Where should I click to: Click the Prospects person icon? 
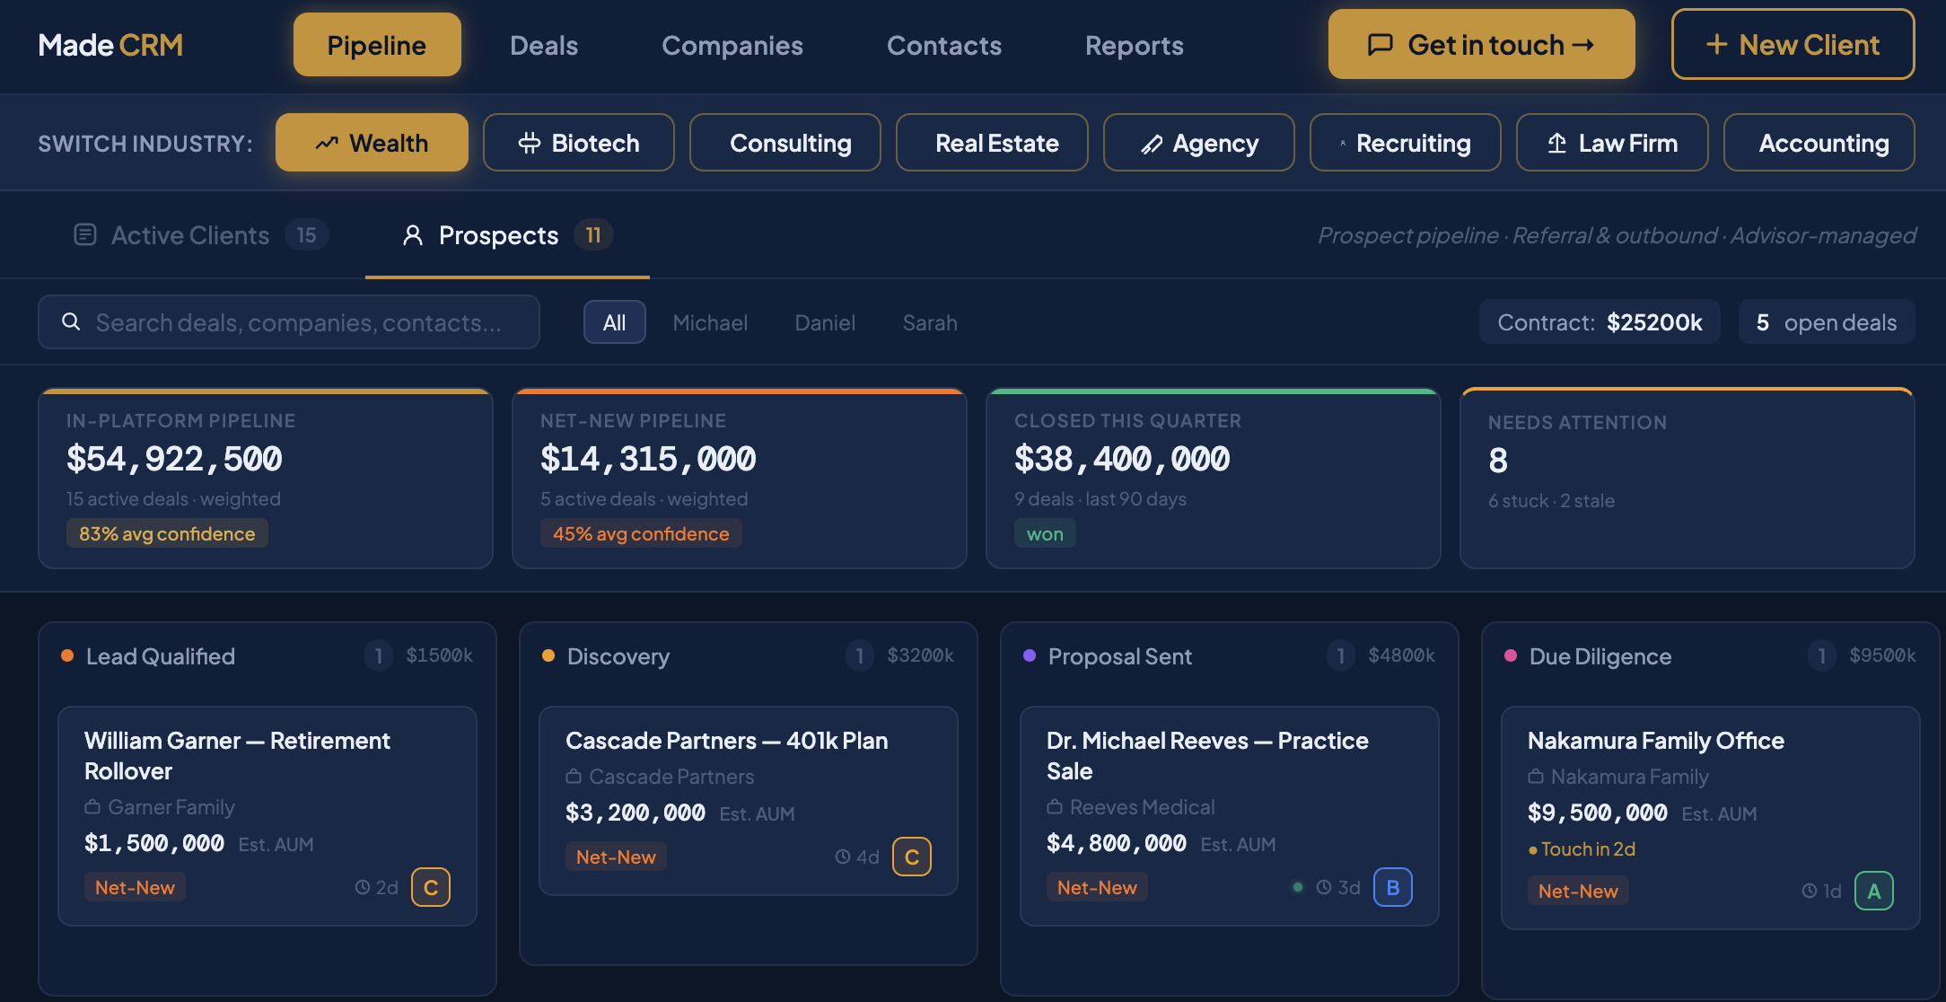point(413,235)
